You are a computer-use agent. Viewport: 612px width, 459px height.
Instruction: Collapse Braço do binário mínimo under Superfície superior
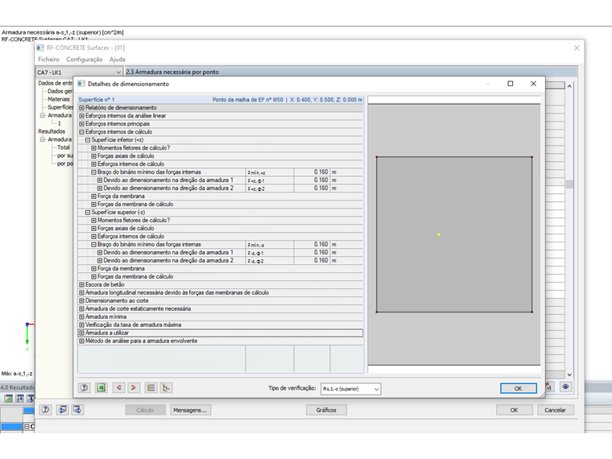pos(93,244)
